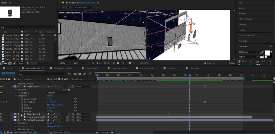Open Ellipse 1 blend mode Normal dropdown
Screen dimensions: 275x134
pos(58,93)
